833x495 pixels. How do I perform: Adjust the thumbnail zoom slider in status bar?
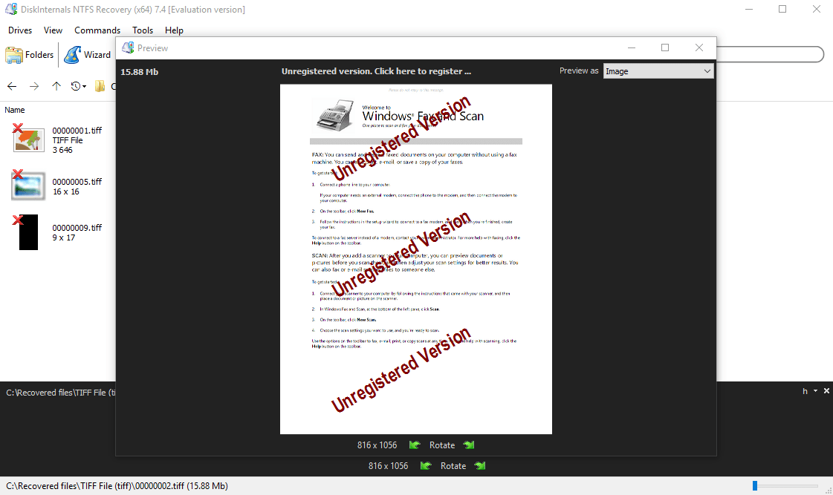(755, 486)
